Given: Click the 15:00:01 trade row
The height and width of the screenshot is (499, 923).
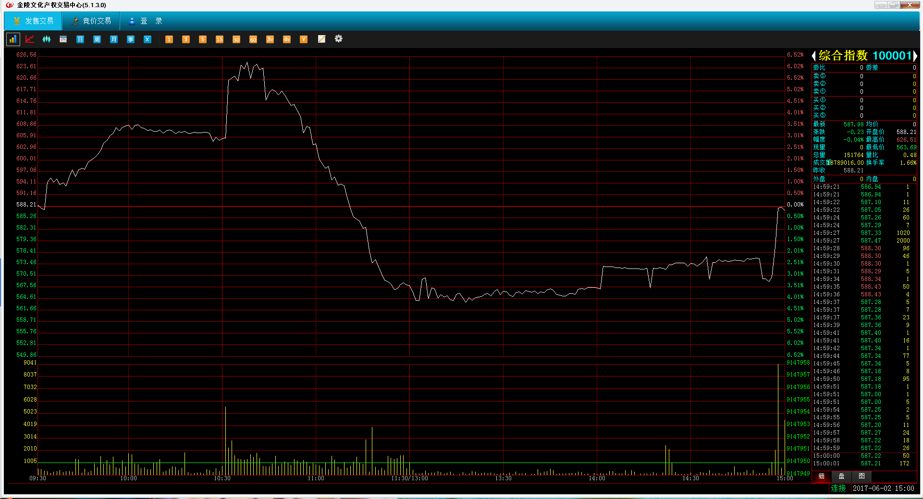Looking at the screenshot, I should pos(864,463).
